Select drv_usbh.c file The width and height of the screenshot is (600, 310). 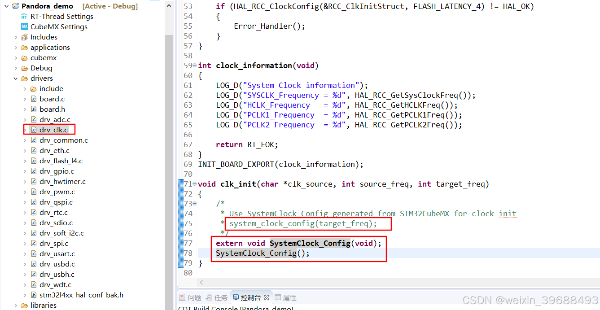tap(57, 275)
